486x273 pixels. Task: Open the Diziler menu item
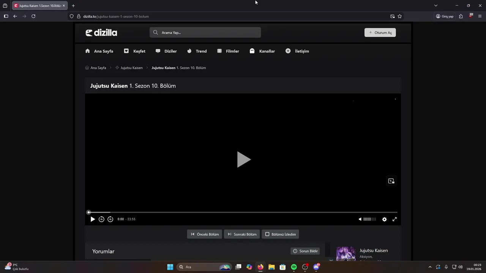point(166,51)
